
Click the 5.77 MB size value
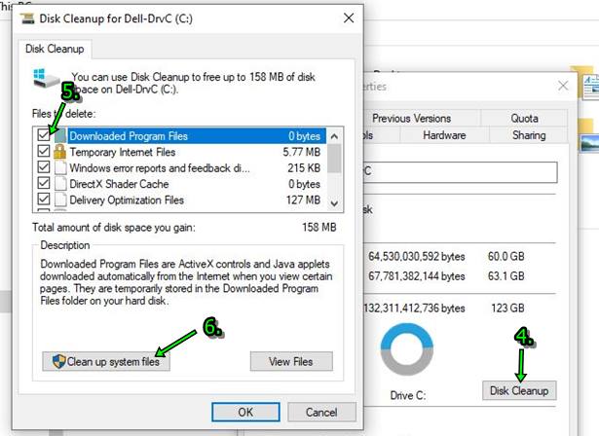point(302,152)
